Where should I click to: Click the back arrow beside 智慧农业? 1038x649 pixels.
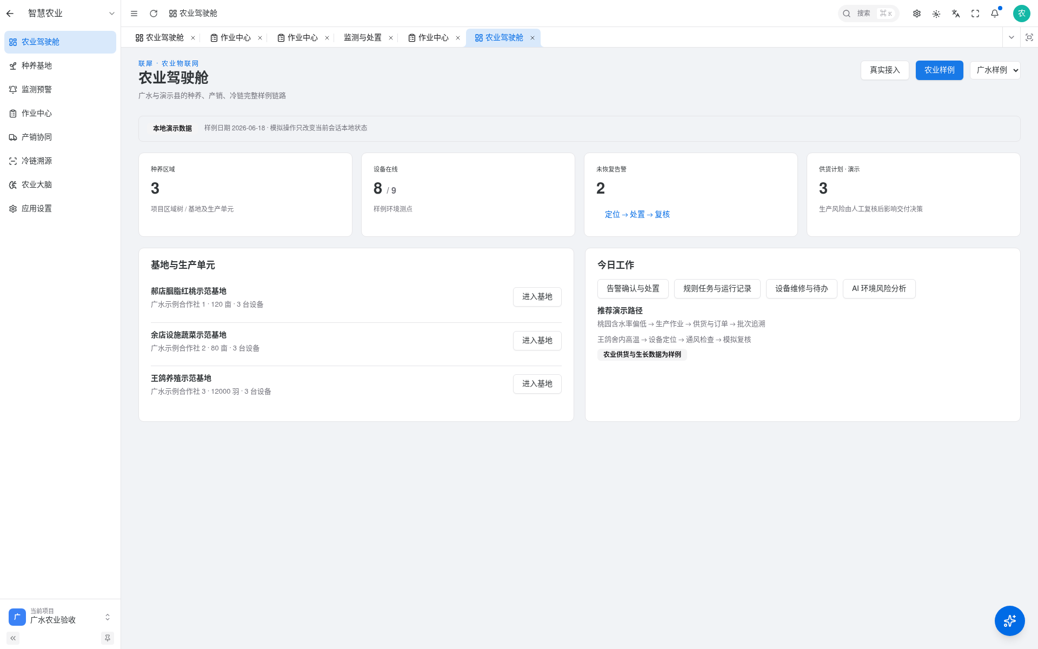point(10,14)
